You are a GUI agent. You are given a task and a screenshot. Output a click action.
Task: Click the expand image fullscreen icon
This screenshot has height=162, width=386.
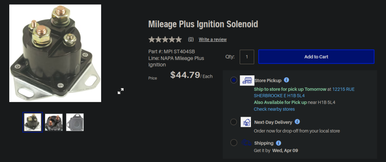click(121, 91)
